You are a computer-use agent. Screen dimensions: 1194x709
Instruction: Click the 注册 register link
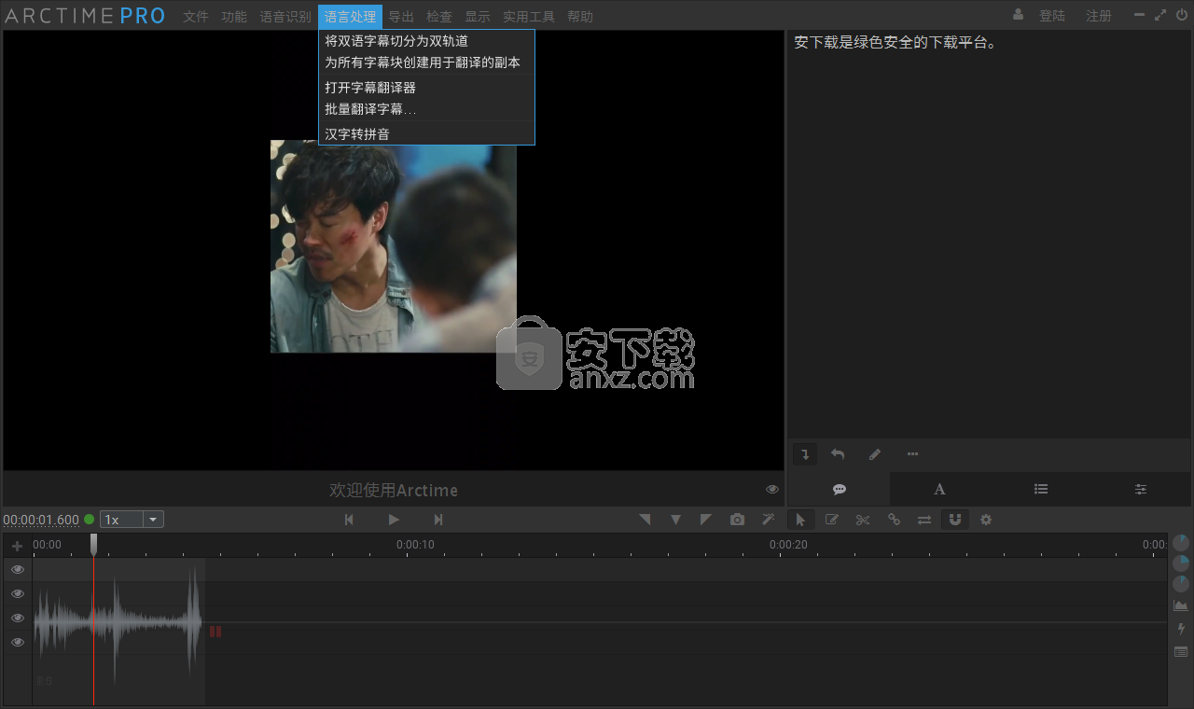1099,16
